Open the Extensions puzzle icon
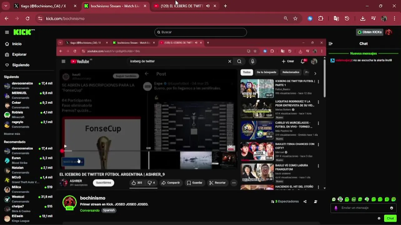 [321, 18]
